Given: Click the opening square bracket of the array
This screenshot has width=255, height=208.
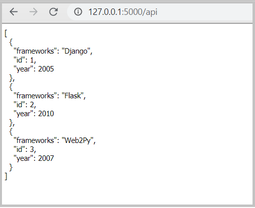Looking at the screenshot, I should coord(6,33).
